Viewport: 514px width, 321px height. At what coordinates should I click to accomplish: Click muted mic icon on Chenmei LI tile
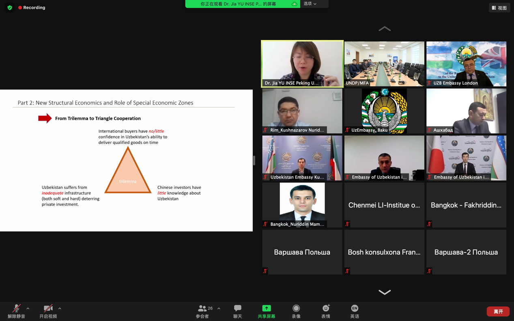[x=347, y=224]
